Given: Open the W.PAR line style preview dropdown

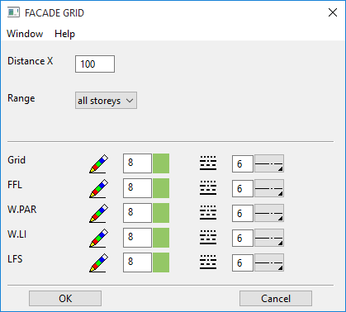Looking at the screenshot, I should [x=269, y=213].
